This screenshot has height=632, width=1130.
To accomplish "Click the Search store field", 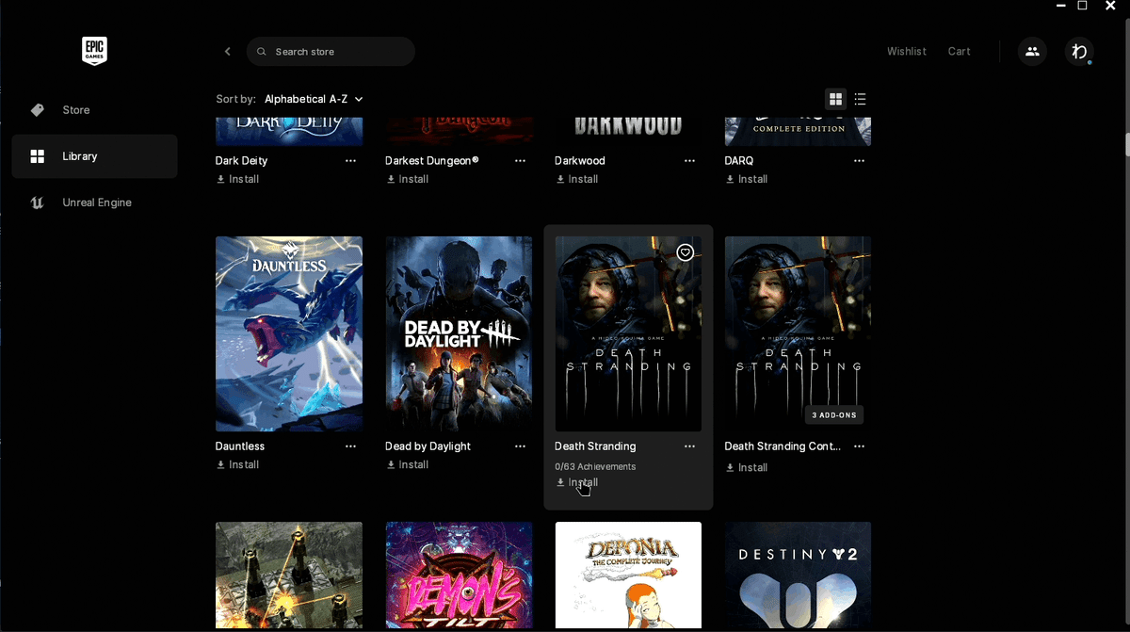I will 331,52.
